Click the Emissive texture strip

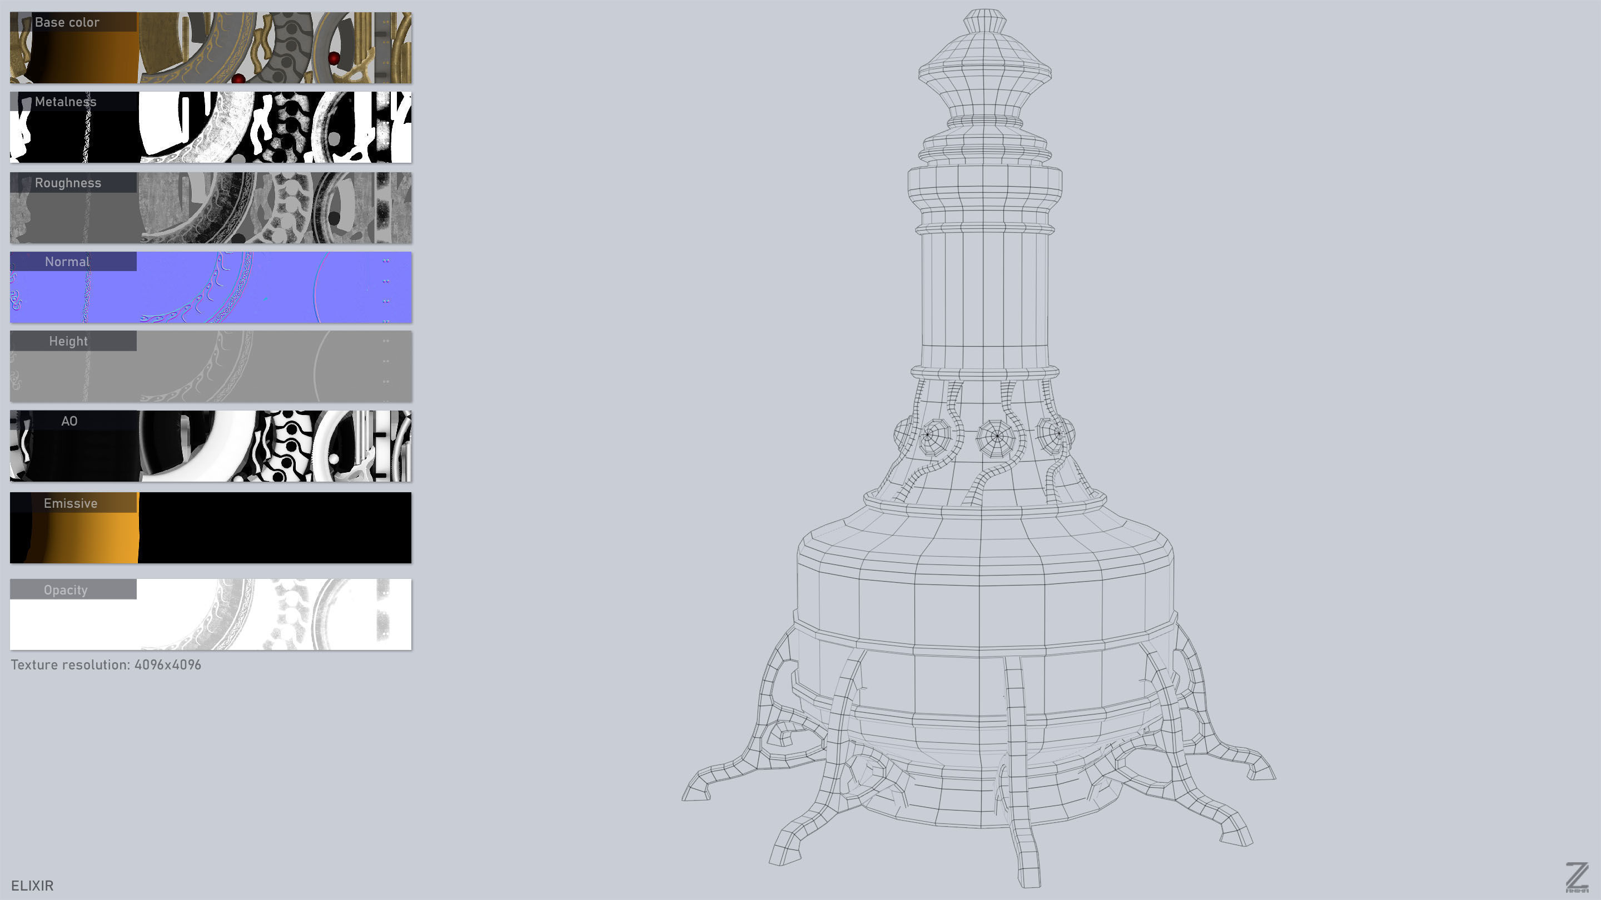pyautogui.click(x=211, y=528)
